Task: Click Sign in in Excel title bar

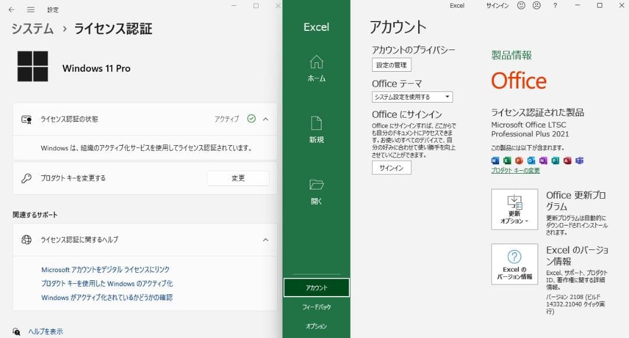Action: pos(497,6)
